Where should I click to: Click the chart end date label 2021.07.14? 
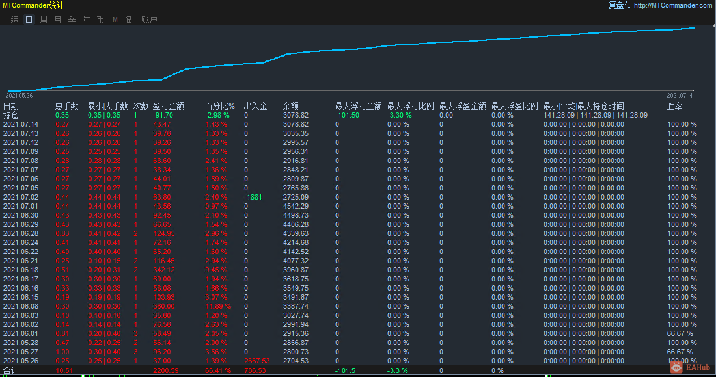[x=680, y=96]
